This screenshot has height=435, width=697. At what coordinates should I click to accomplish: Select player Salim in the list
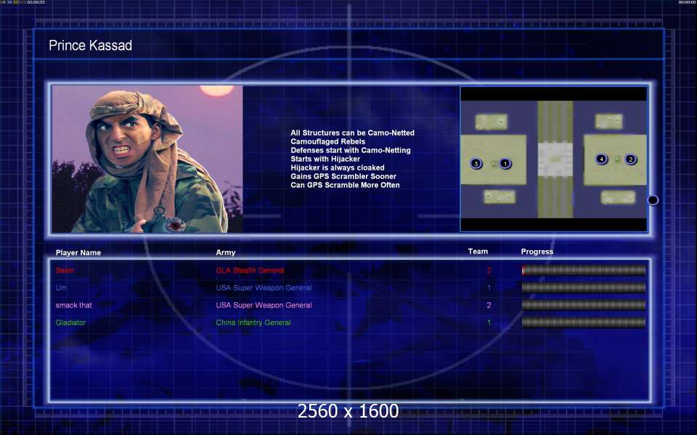[x=65, y=270]
